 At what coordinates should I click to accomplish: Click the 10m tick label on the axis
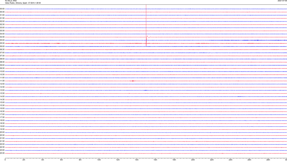99,160
